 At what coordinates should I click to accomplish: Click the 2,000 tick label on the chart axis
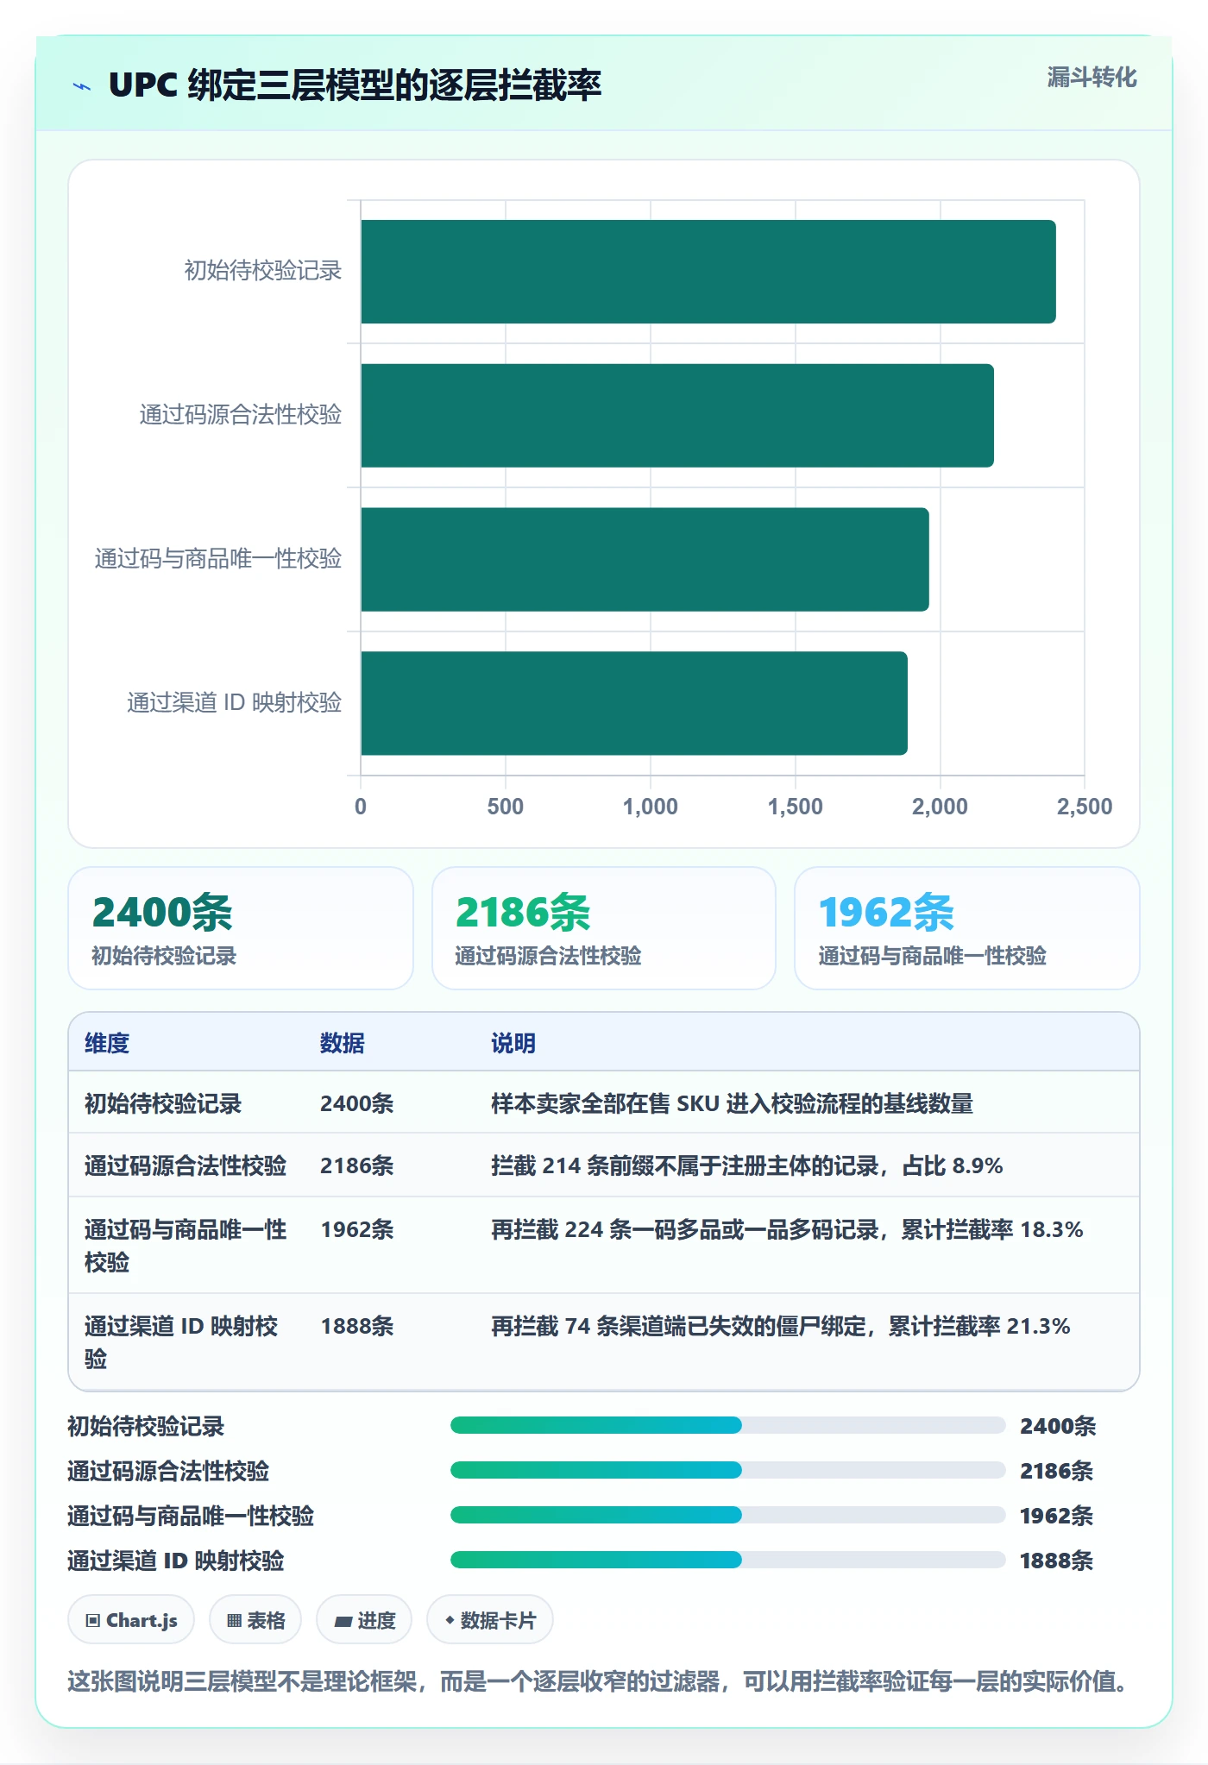[x=940, y=807]
